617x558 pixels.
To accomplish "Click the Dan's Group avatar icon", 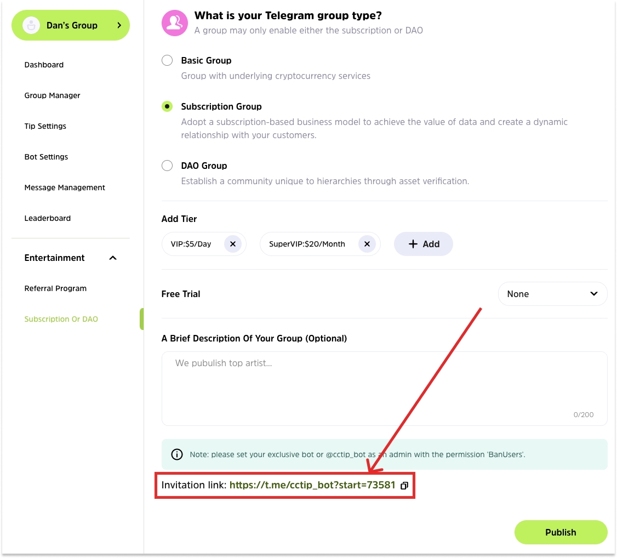I will 31,25.
